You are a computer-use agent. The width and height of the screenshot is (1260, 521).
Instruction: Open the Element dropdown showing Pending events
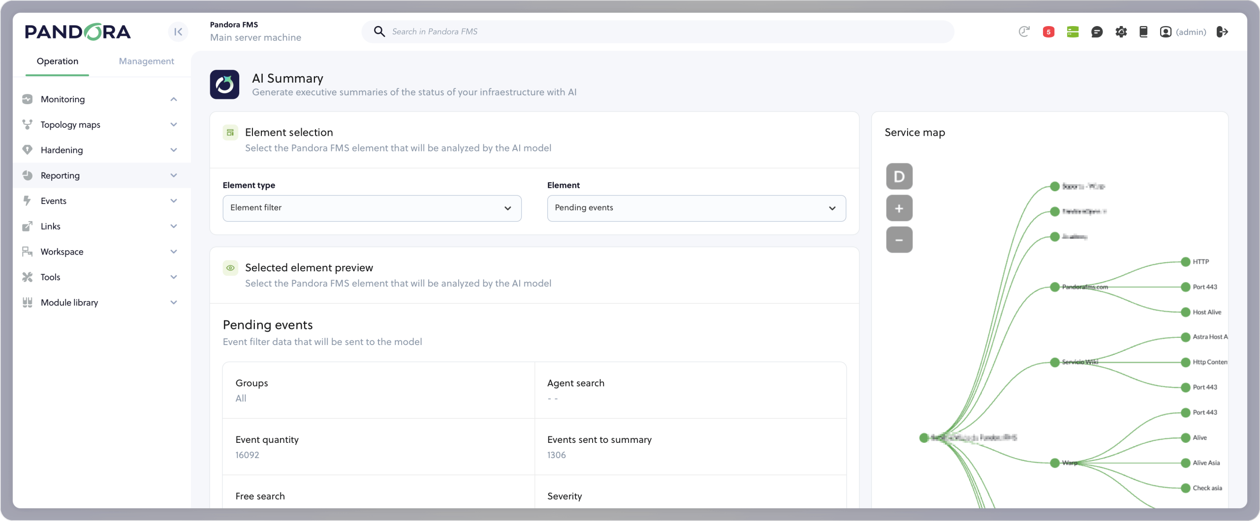click(696, 208)
